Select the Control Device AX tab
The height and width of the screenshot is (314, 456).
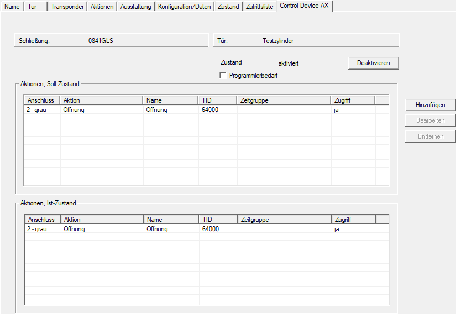pyautogui.click(x=304, y=6)
